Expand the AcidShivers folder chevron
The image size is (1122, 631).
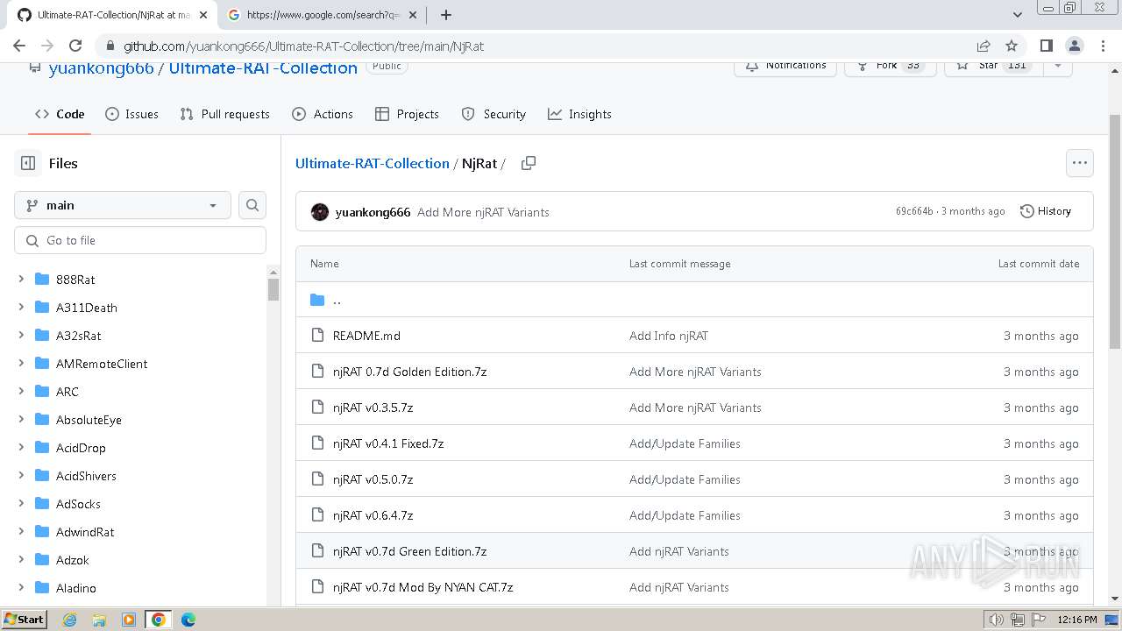[x=21, y=475]
